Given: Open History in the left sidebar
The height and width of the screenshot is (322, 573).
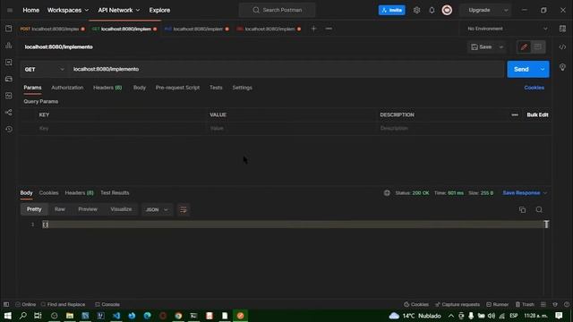Looking at the screenshot, I should click(9, 129).
